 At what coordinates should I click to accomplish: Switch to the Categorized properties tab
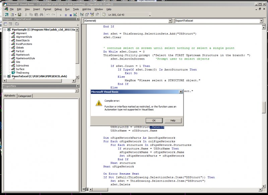click(x=25, y=96)
